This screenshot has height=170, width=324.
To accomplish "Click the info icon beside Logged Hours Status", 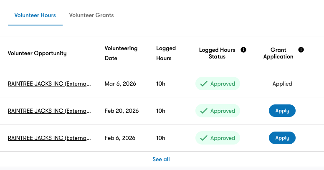I will pos(243,50).
